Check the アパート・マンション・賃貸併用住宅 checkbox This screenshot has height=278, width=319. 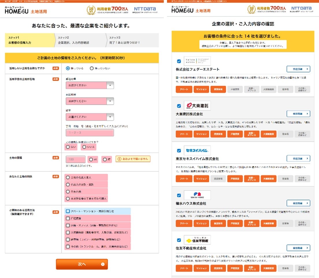[68, 211]
